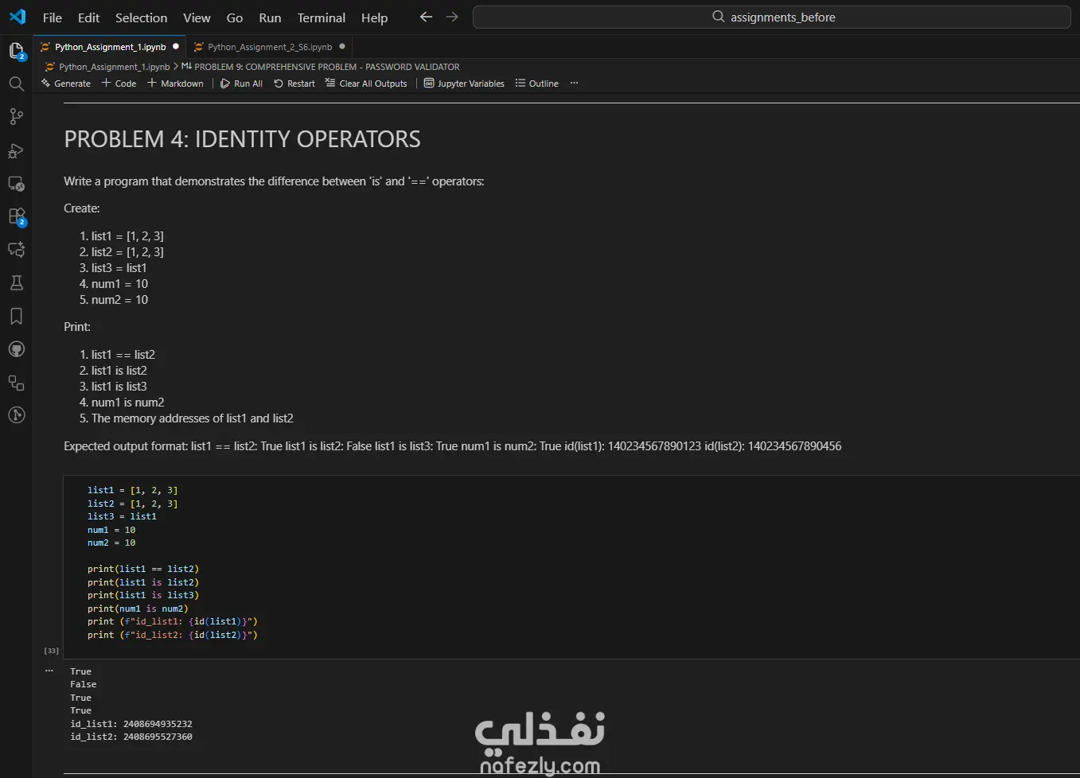Open the Search view in the activity bar
1080x778 pixels.
coord(16,84)
